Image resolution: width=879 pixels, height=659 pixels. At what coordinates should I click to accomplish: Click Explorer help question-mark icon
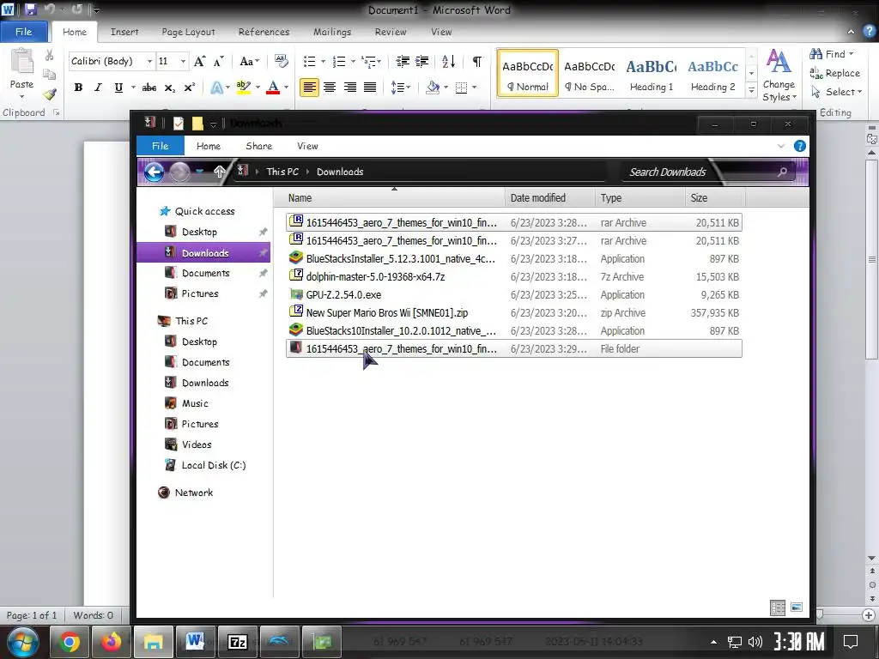point(800,146)
